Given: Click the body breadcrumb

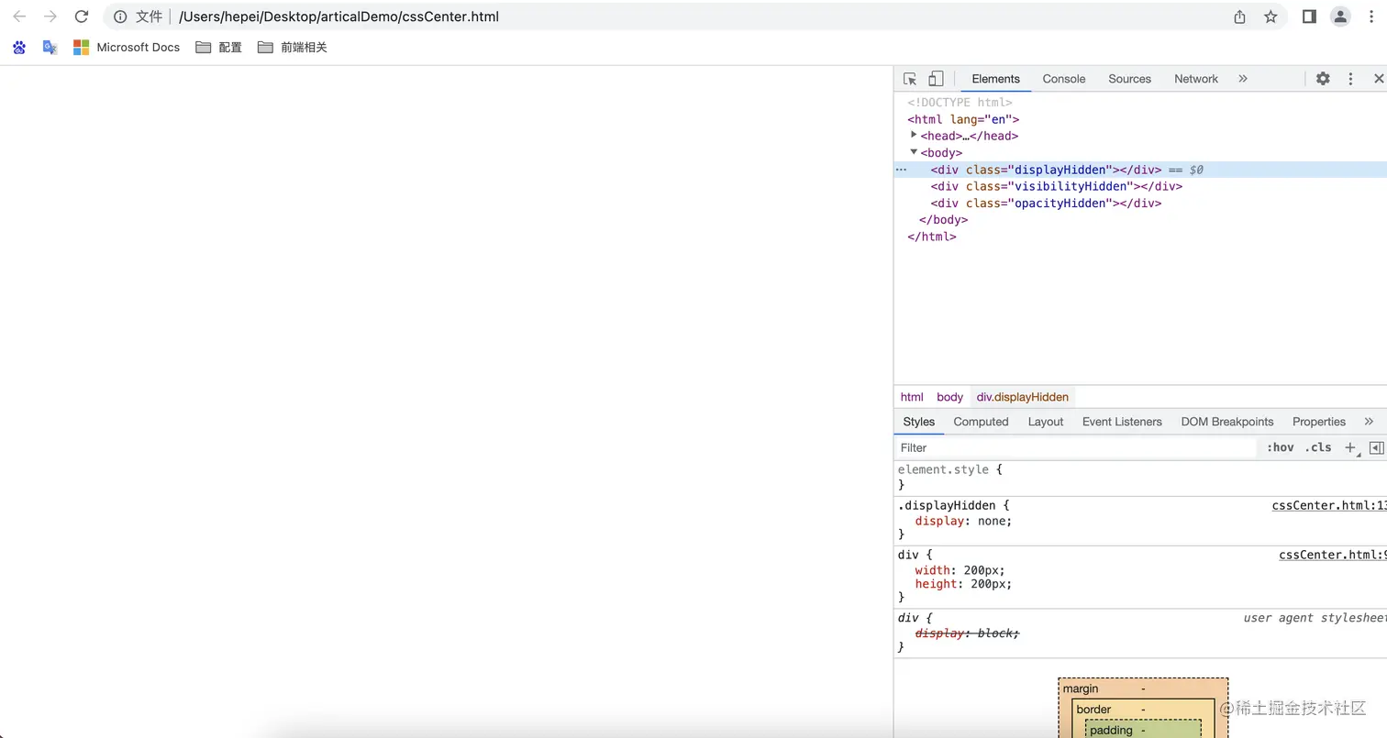Looking at the screenshot, I should 949,397.
